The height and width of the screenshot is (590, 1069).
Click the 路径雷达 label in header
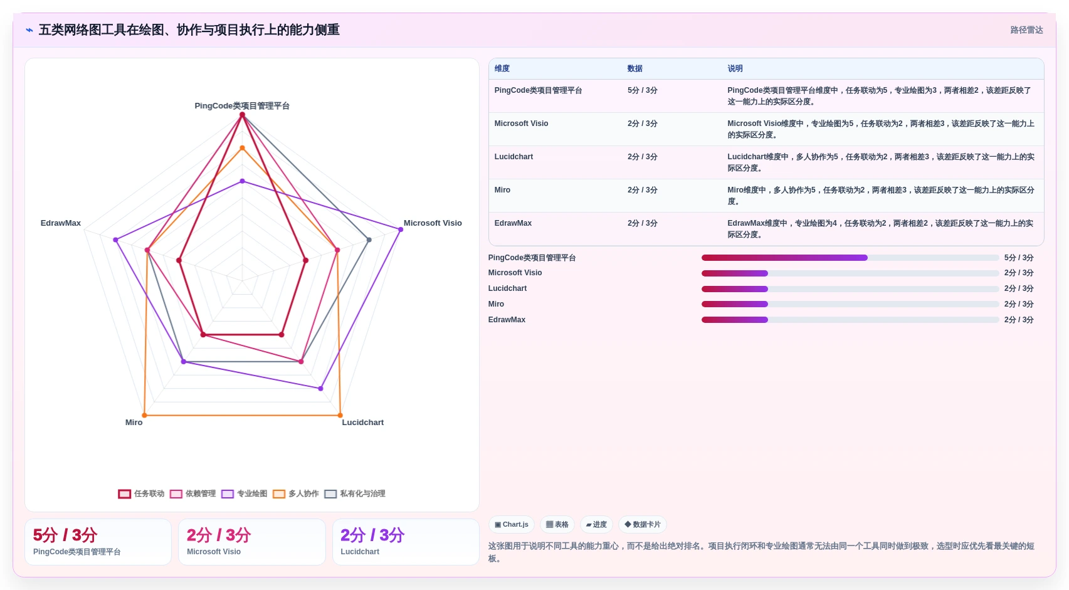1026,30
